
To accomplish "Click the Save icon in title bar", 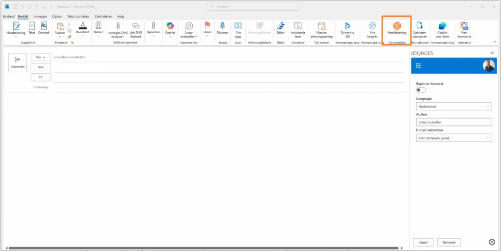I will (x=15, y=6).
